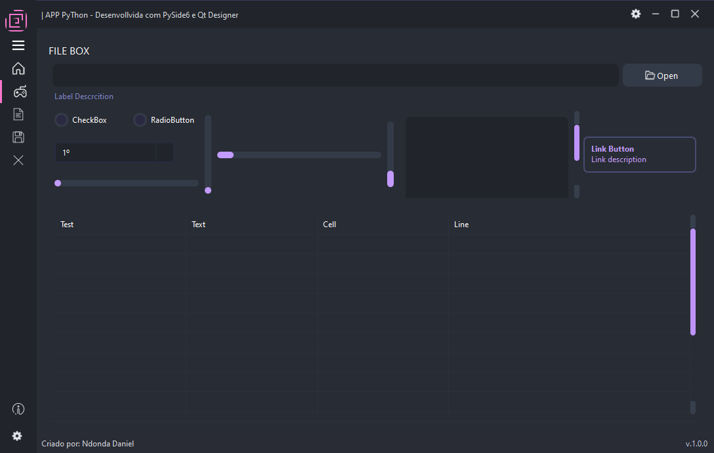Expand the 1º combo box
Viewport: 714px width, 453px height.
[x=114, y=152]
